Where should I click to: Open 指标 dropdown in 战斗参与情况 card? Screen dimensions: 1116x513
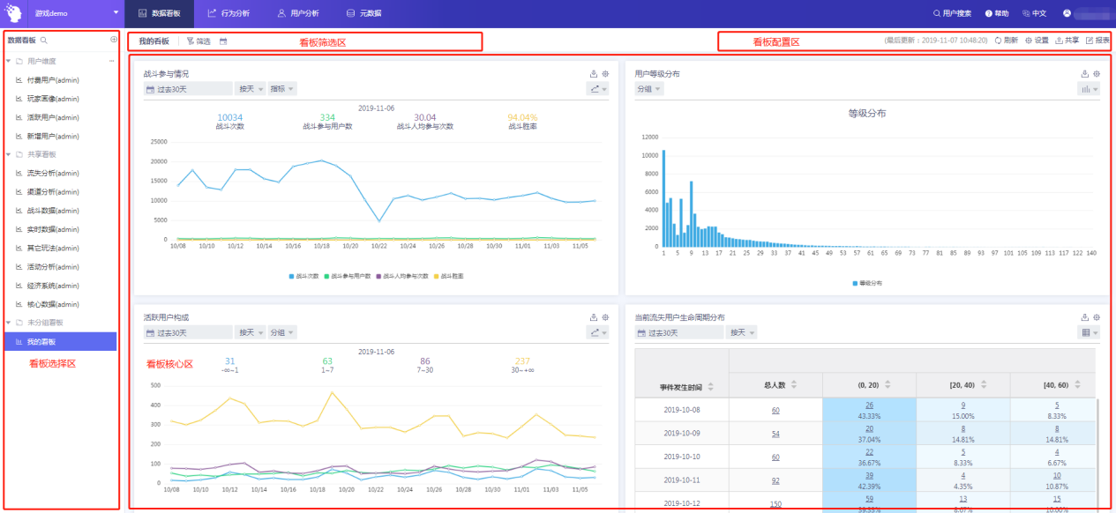pyautogui.click(x=282, y=89)
